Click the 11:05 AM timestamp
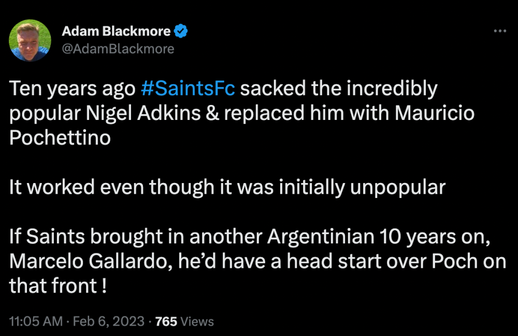 coord(34,322)
